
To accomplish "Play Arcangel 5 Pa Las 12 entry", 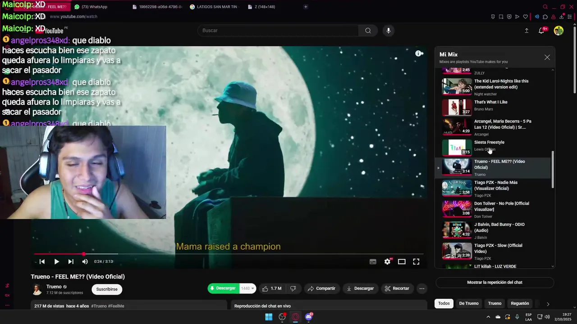I will (x=493, y=127).
